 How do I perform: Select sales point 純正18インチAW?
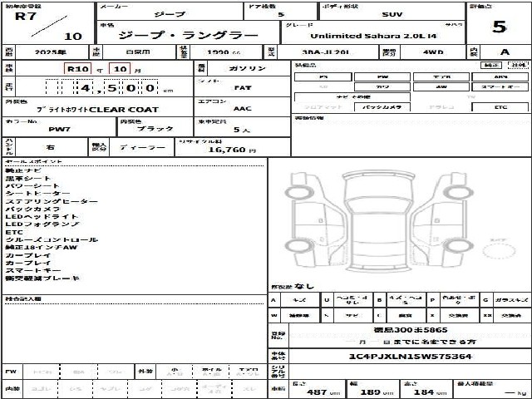(x=42, y=248)
